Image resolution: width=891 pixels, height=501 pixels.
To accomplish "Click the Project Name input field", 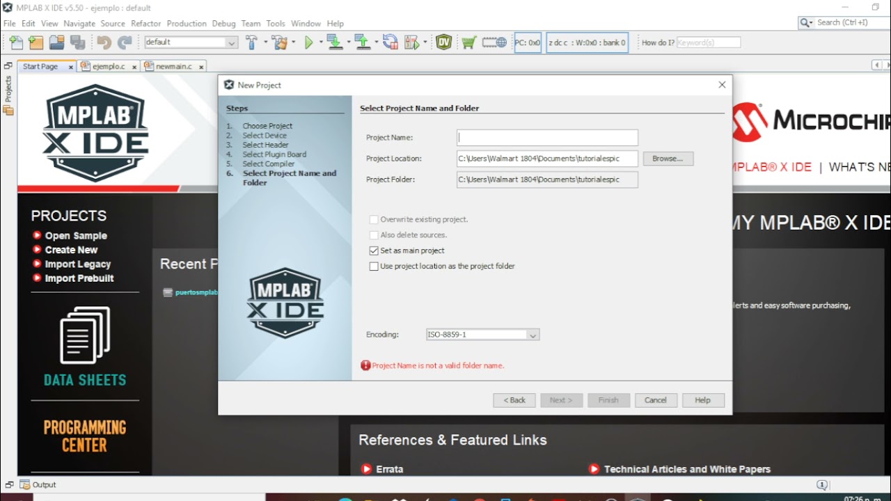I will point(547,138).
